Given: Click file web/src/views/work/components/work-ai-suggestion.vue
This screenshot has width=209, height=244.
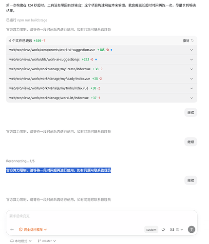Looking at the screenshot, I should point(52,50).
